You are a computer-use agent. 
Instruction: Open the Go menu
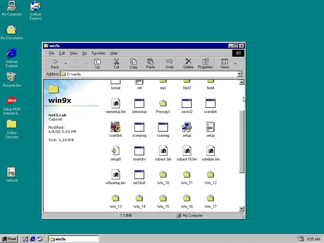pyautogui.click(x=84, y=53)
